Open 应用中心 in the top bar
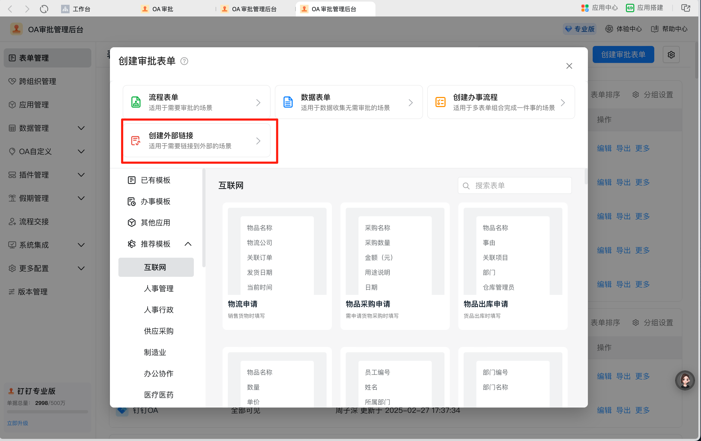 (x=599, y=8)
